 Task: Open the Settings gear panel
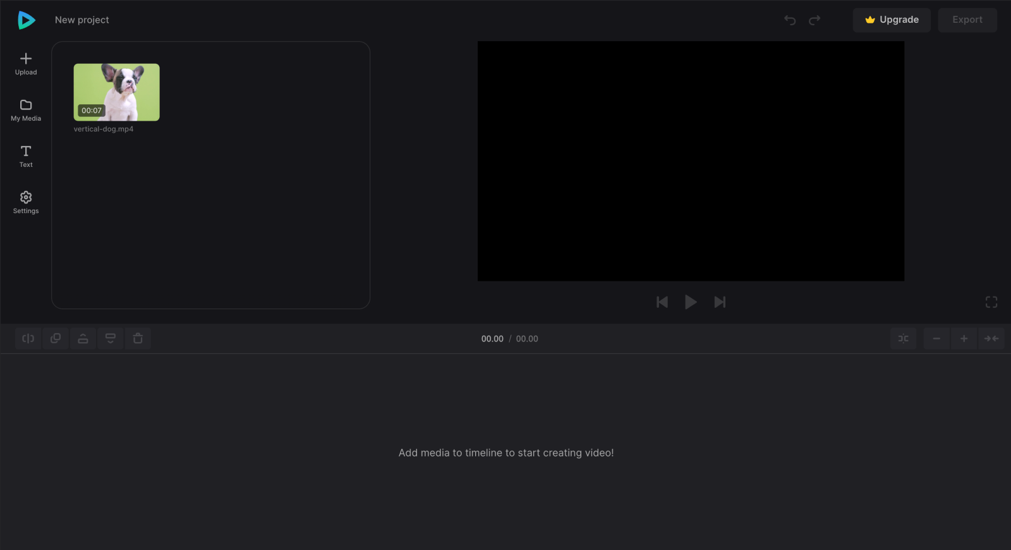click(26, 202)
